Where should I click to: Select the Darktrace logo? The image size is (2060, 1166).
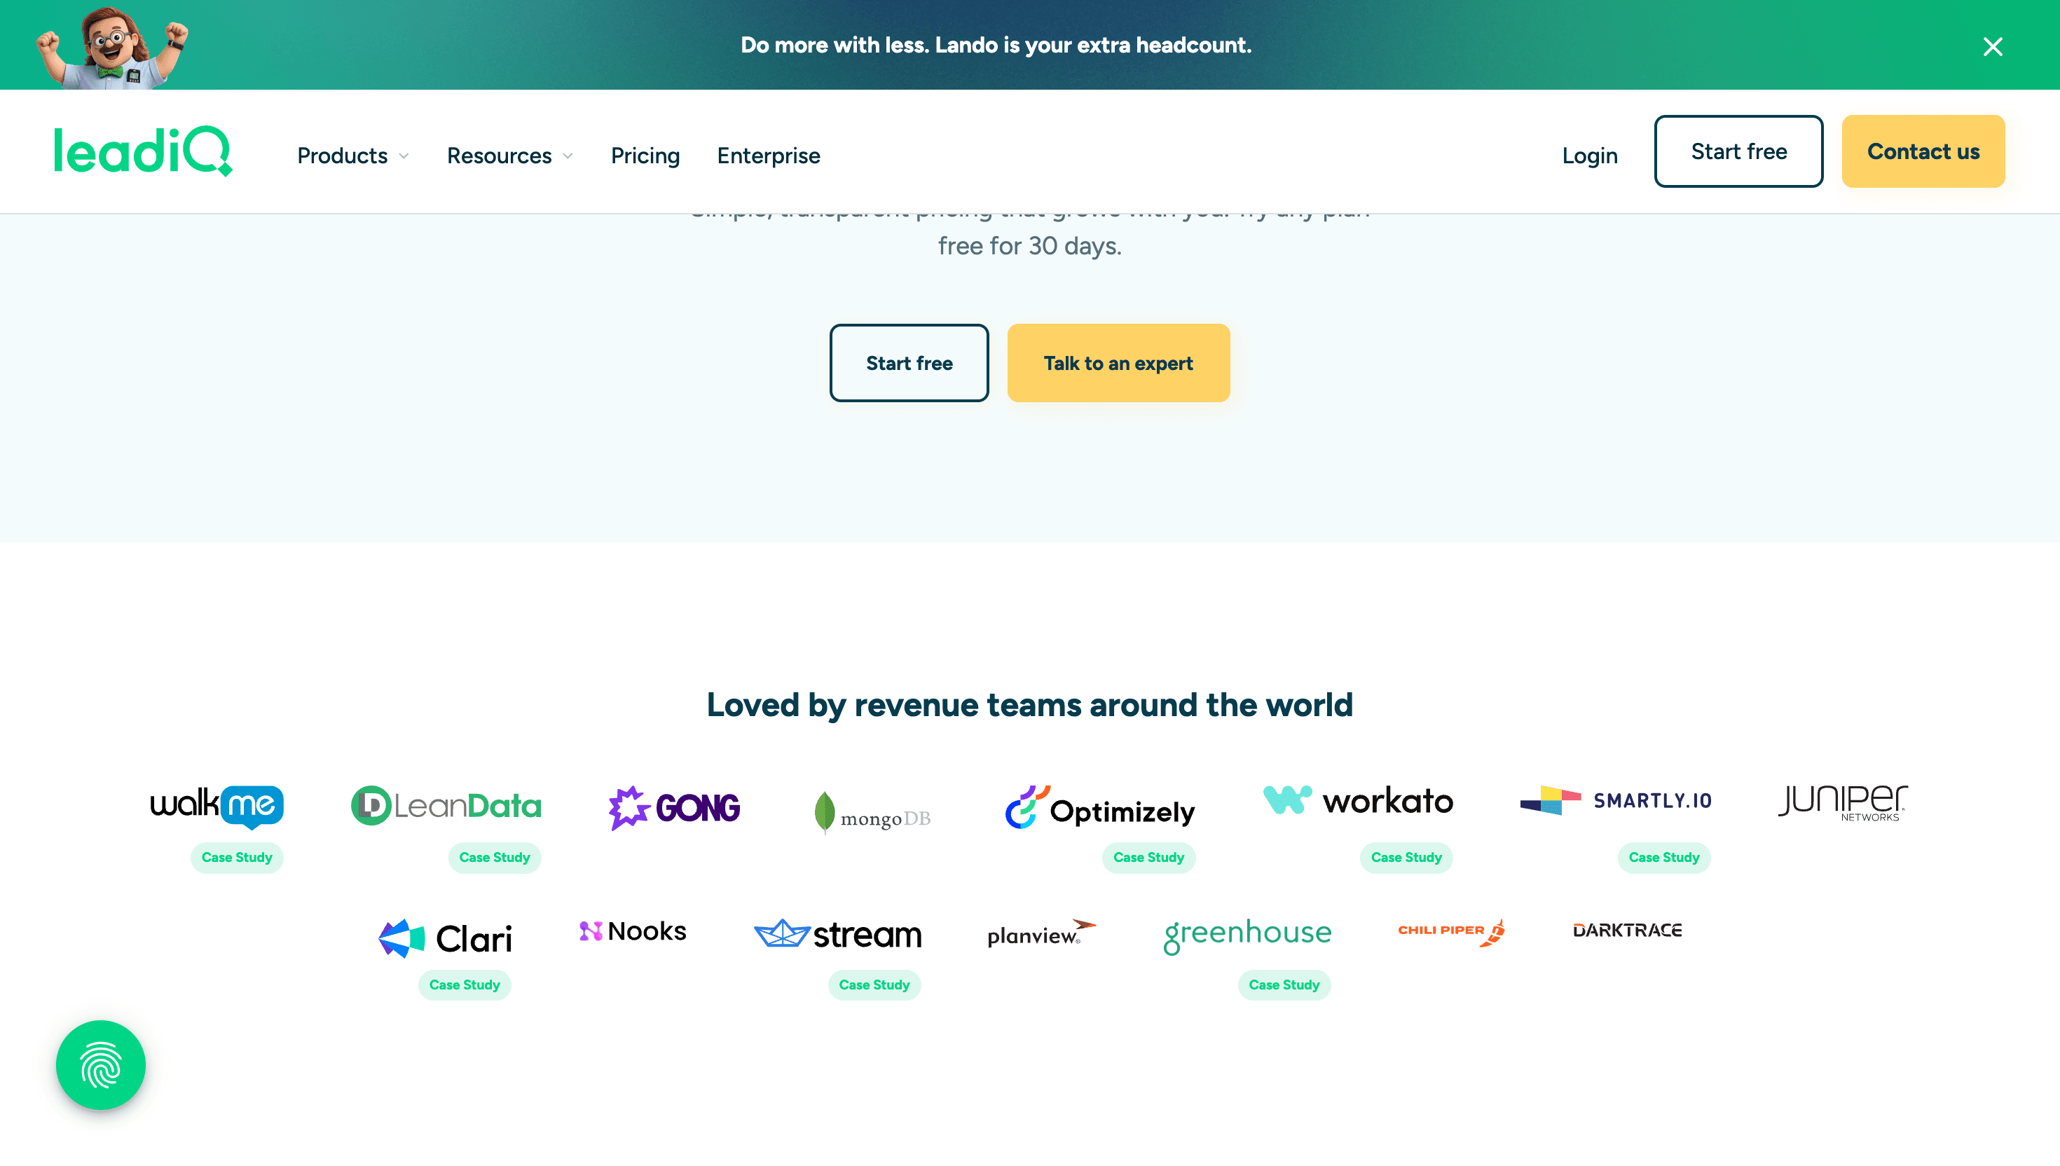click(1628, 930)
